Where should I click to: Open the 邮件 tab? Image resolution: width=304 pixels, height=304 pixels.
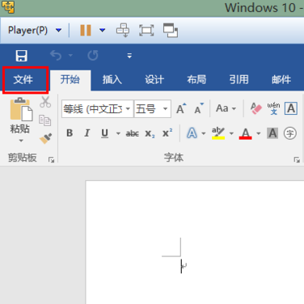point(281,80)
